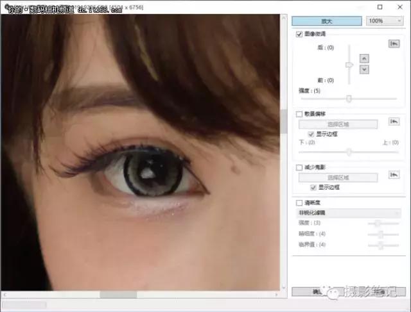Toggle 显示边框 checkbox under 减少鬼影
The width and height of the screenshot is (411, 312).
click(x=313, y=187)
